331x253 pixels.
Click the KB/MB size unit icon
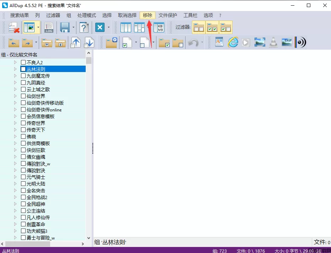tap(159, 27)
